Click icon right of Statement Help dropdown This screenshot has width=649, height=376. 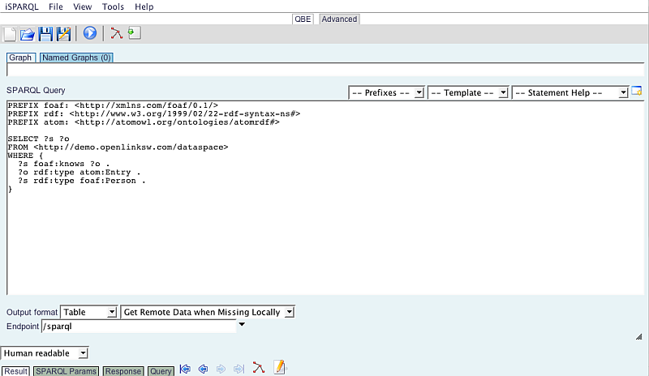(637, 92)
